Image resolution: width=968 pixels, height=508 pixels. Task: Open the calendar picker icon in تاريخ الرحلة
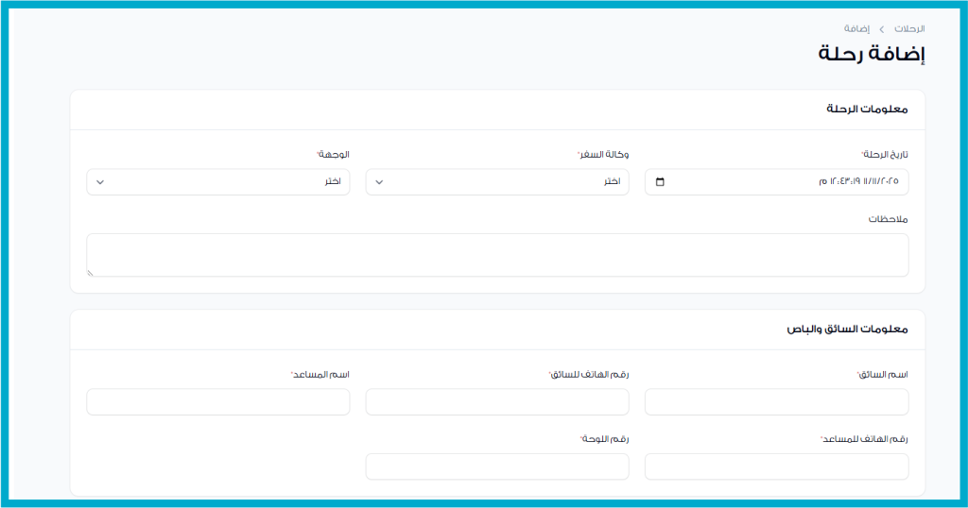[660, 182]
